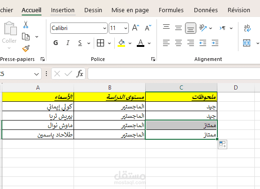
Task: Click the Coller paste icon
Action: click(10, 28)
